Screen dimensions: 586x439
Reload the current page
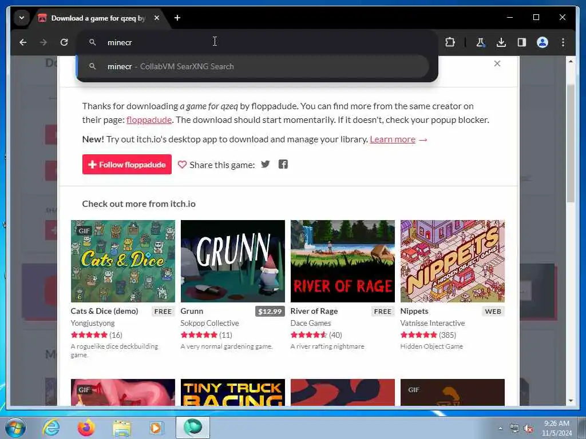click(x=64, y=42)
